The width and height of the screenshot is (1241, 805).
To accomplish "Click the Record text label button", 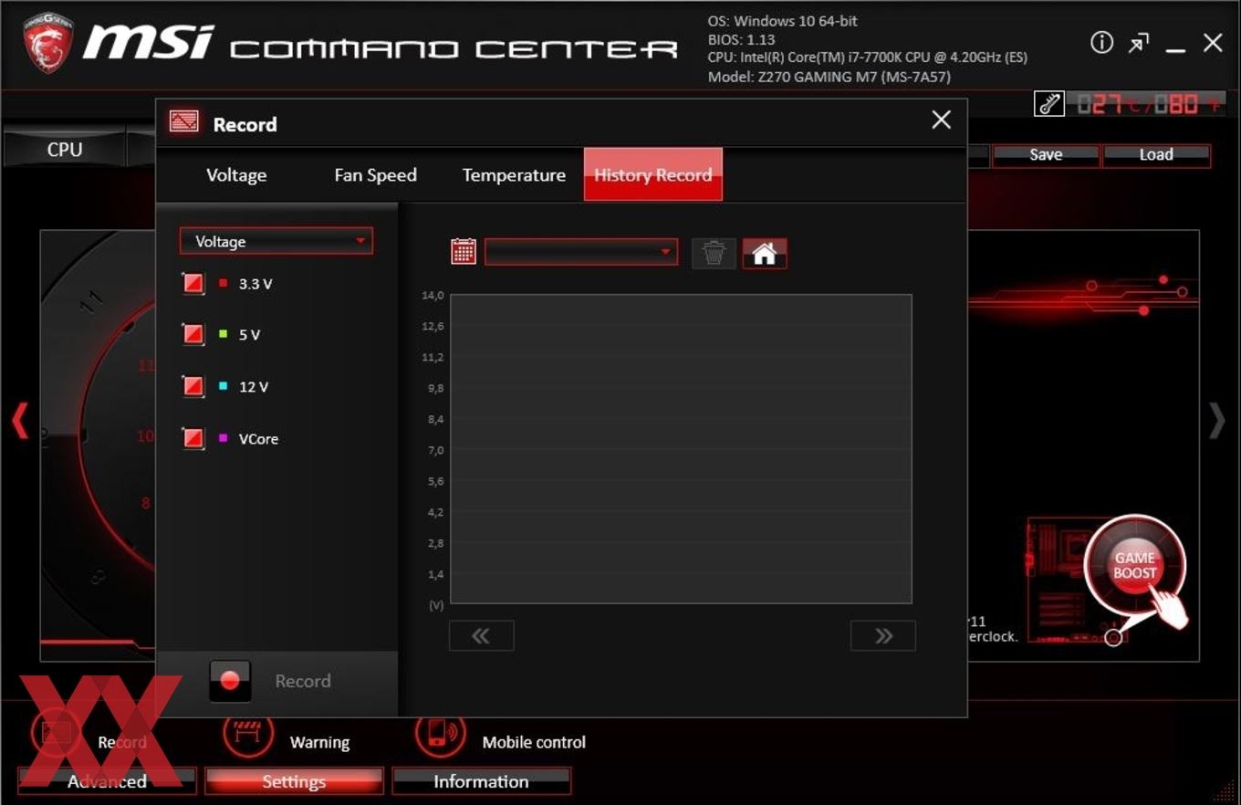I will coord(303,681).
